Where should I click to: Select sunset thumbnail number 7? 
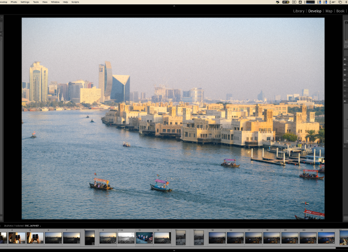[71, 238]
